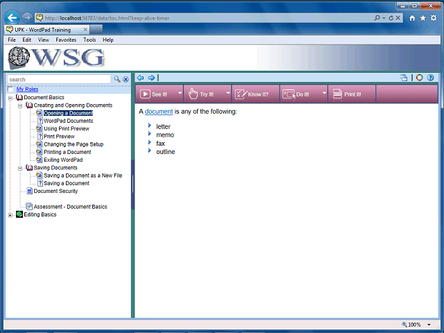The height and width of the screenshot is (333, 444).
Task: Click the Do It! button
Action: pyautogui.click(x=300, y=94)
